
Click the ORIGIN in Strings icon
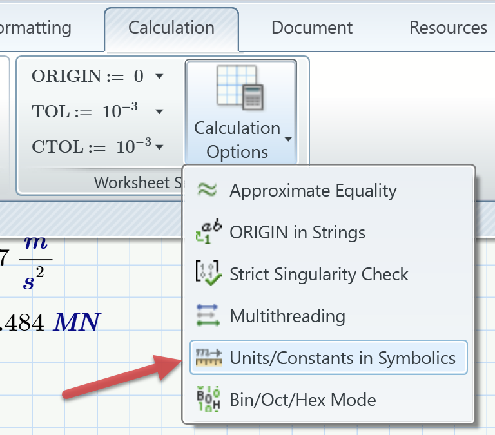(x=208, y=231)
